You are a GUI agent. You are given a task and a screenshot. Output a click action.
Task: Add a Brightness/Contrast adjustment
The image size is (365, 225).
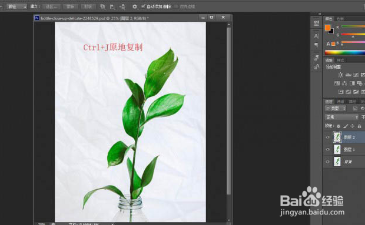(x=340, y=75)
